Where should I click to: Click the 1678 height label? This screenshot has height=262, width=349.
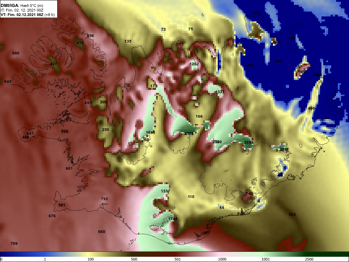pos(150,132)
